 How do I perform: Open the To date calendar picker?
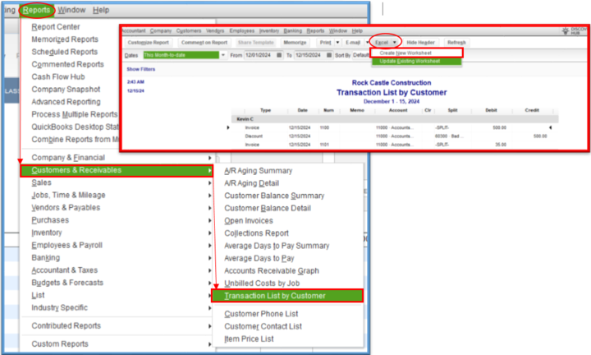pos(329,55)
